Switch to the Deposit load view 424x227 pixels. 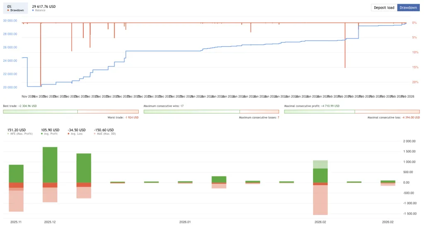tap(384, 7)
